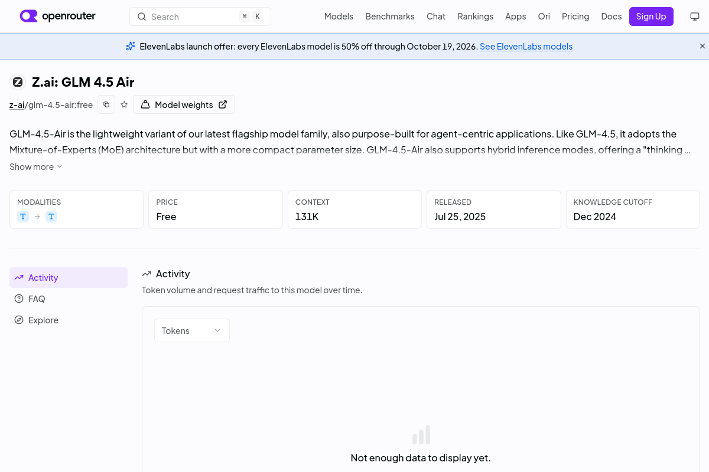Open the Model weights external link
This screenshot has height=472, width=709.
point(184,104)
